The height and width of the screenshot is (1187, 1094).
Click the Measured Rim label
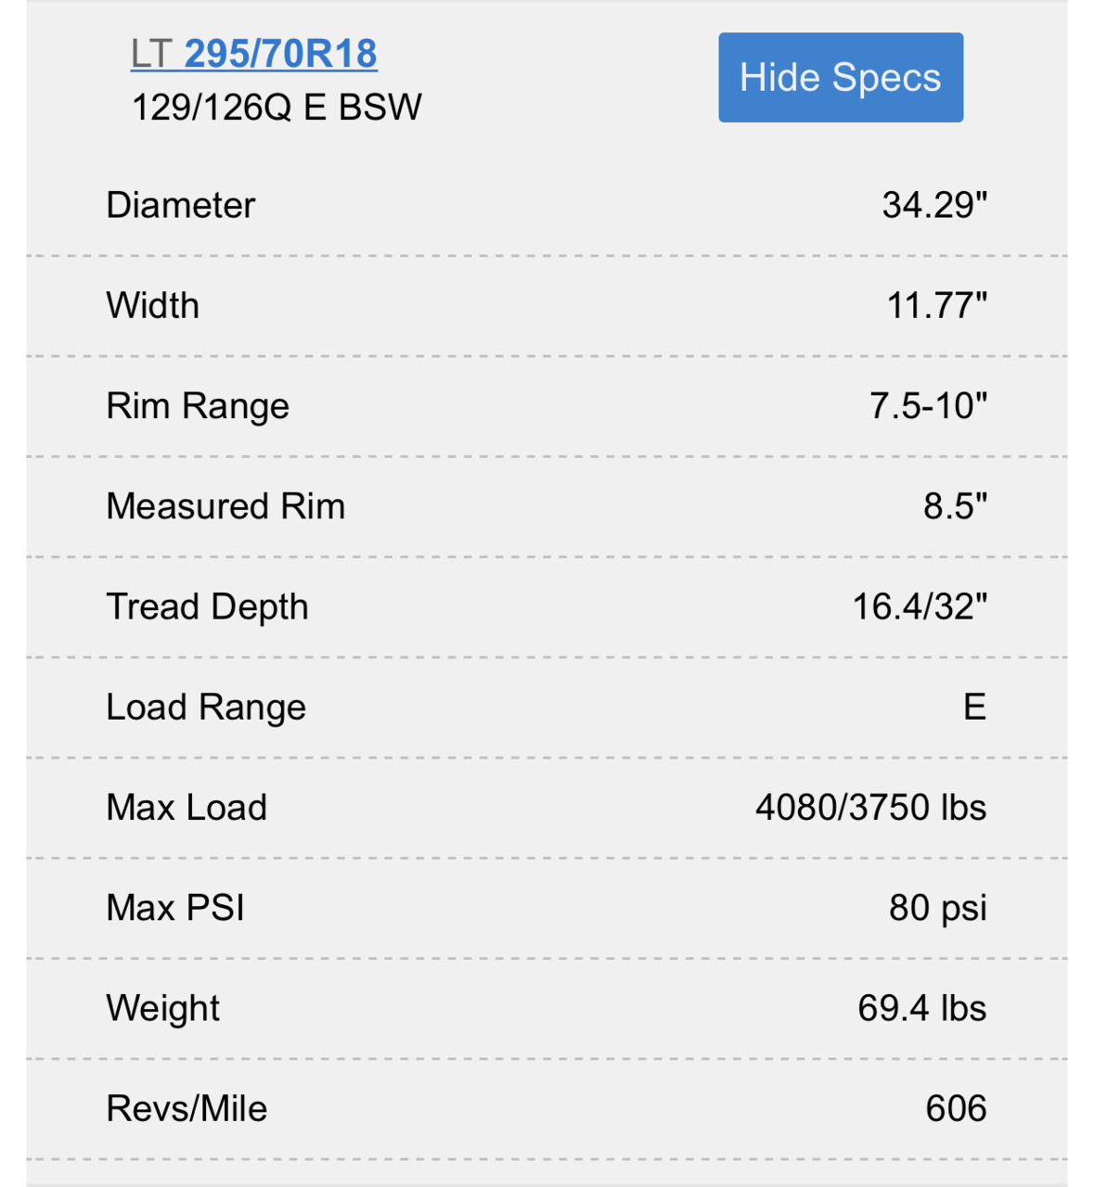[x=225, y=506]
